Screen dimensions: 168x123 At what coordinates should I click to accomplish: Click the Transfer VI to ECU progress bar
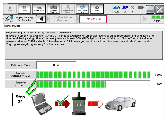point(93,84)
